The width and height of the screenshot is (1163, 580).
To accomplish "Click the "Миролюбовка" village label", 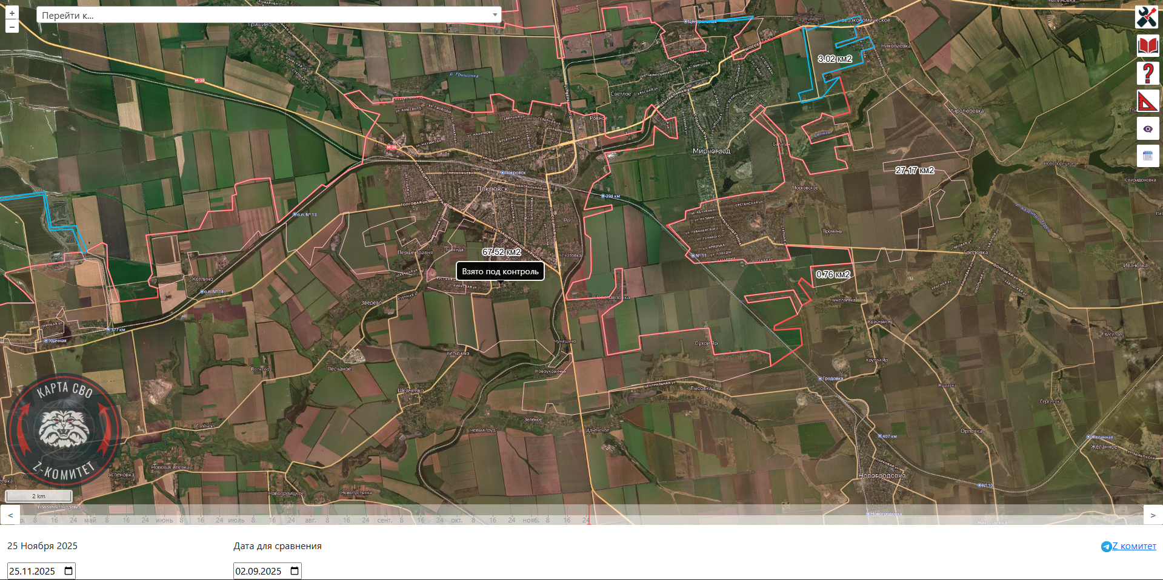I will [x=967, y=111].
